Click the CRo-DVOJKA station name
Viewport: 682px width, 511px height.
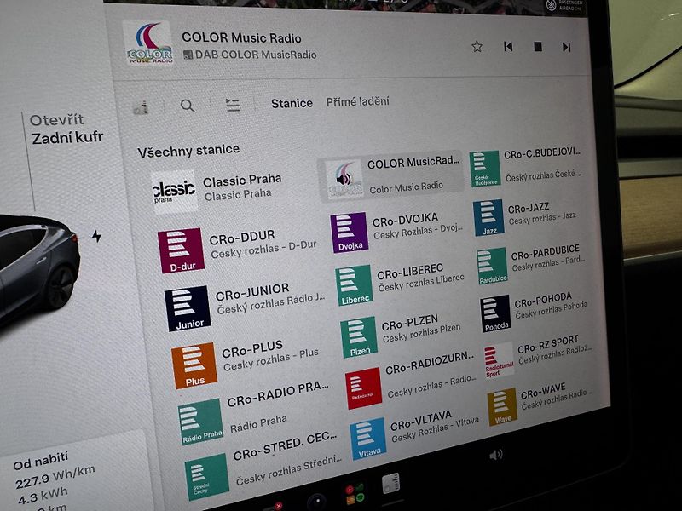[x=406, y=220]
